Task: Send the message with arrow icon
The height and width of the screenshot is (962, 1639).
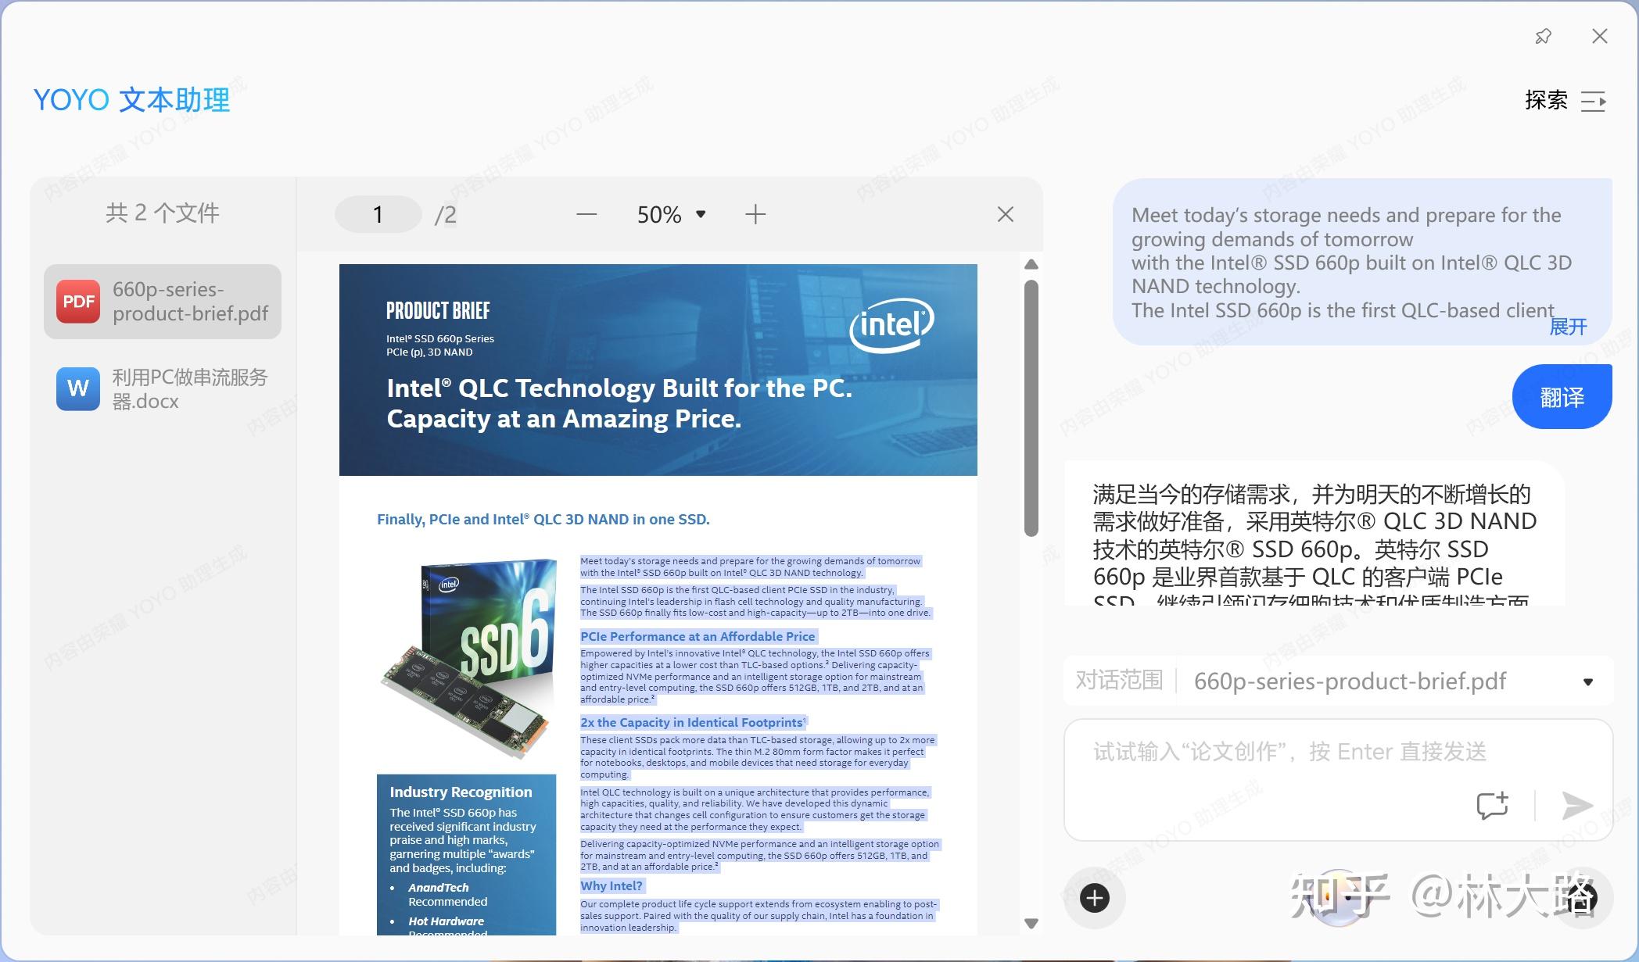Action: [x=1577, y=806]
